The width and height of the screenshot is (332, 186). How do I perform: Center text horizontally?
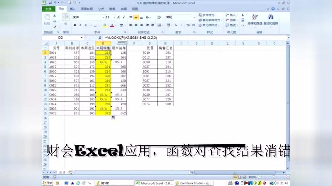pyautogui.click(x=136, y=25)
